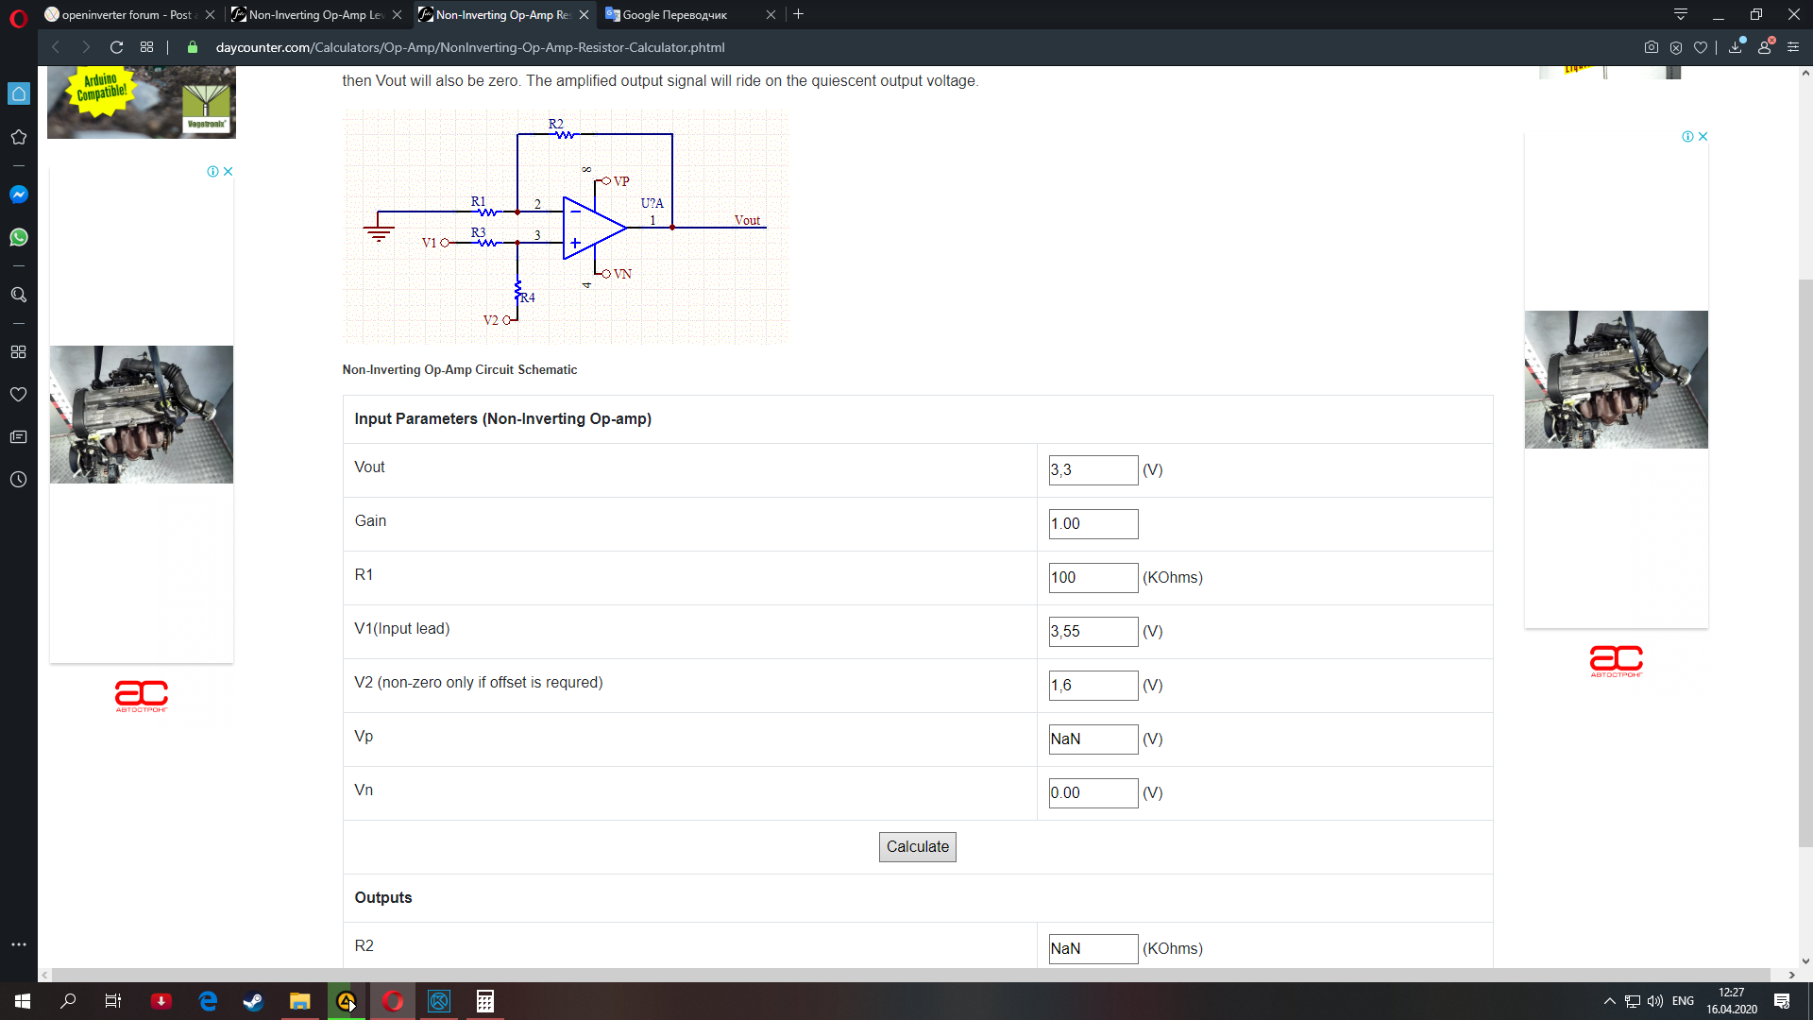Screen dimensions: 1813x1020
Task: Click the Vout input field
Action: coord(1093,470)
